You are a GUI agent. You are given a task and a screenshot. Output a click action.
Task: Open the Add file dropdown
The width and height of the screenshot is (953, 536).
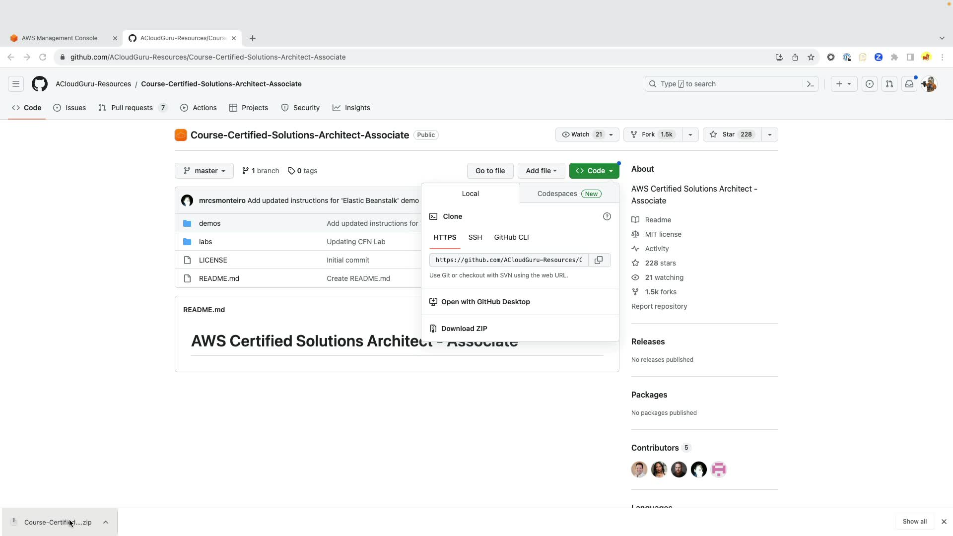pyautogui.click(x=541, y=171)
